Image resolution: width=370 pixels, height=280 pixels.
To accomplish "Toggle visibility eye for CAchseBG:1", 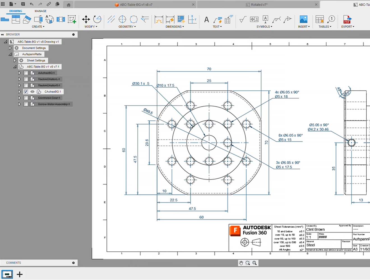I will click(x=33, y=92).
